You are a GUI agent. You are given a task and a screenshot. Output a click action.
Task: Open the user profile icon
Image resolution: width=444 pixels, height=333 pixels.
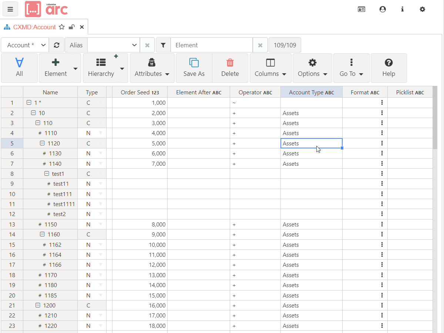(383, 9)
